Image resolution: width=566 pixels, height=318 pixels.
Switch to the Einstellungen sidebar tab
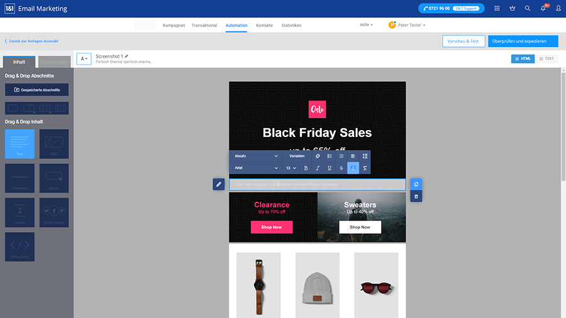coord(54,62)
